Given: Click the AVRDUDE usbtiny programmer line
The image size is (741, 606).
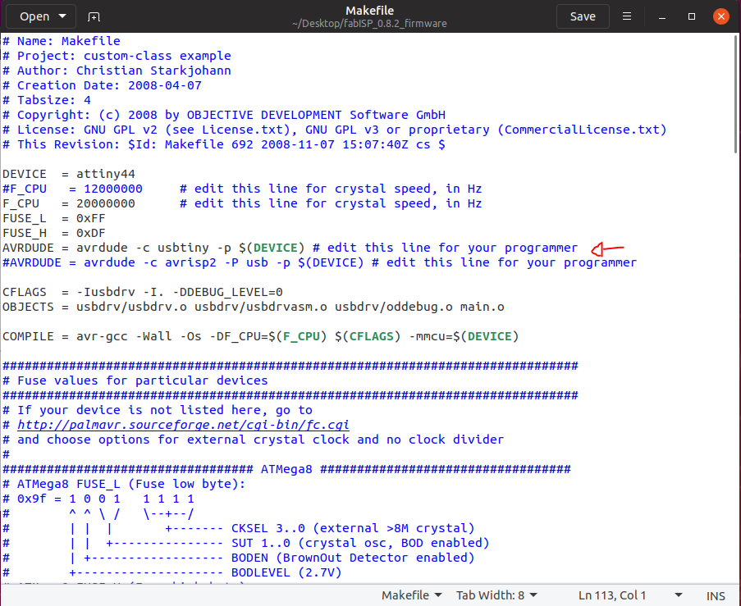Looking at the screenshot, I should 290,248.
